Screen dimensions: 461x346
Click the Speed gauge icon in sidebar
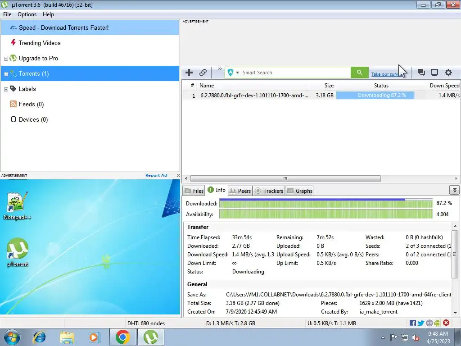pos(13,27)
